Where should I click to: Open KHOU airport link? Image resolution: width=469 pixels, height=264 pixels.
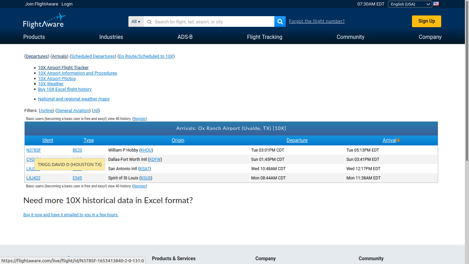147,150
